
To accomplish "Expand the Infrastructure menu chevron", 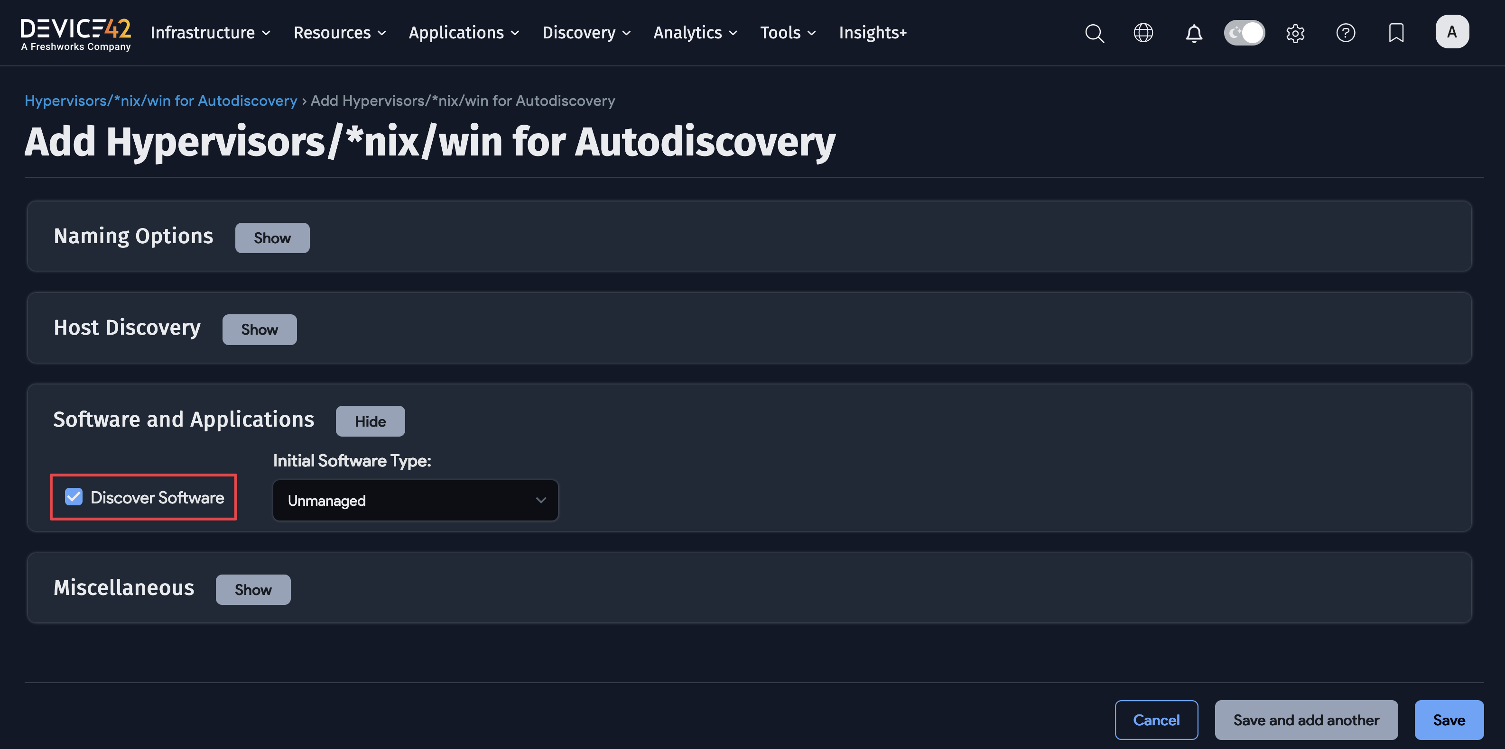I will tap(267, 33).
